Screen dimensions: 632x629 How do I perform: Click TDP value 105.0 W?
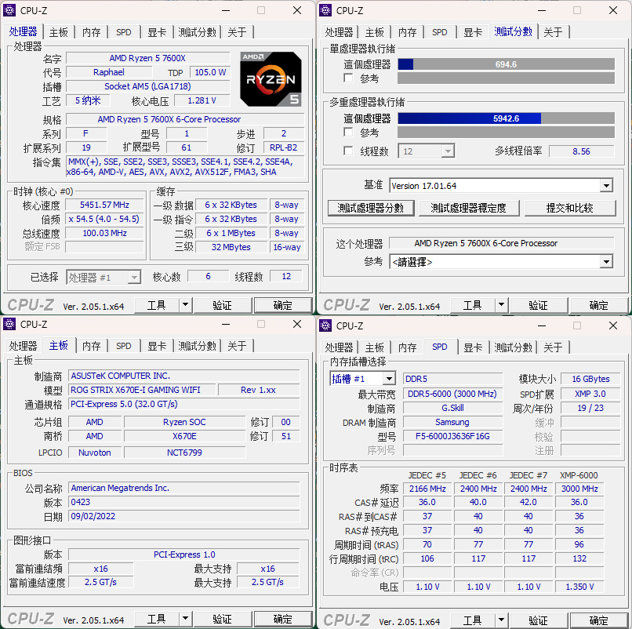[x=210, y=72]
